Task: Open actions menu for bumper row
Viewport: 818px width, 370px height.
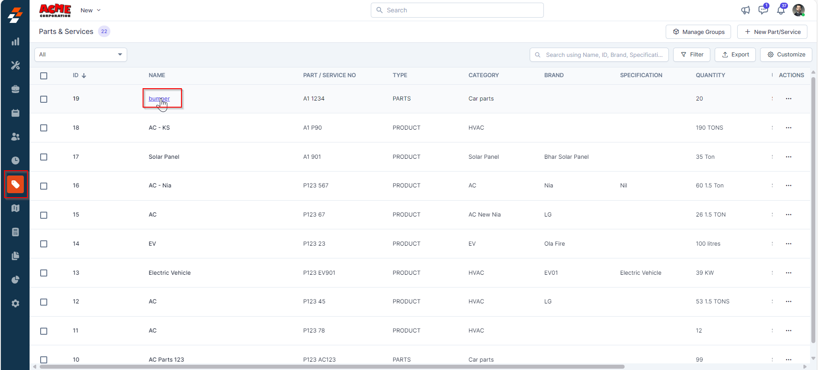Action: click(x=788, y=99)
